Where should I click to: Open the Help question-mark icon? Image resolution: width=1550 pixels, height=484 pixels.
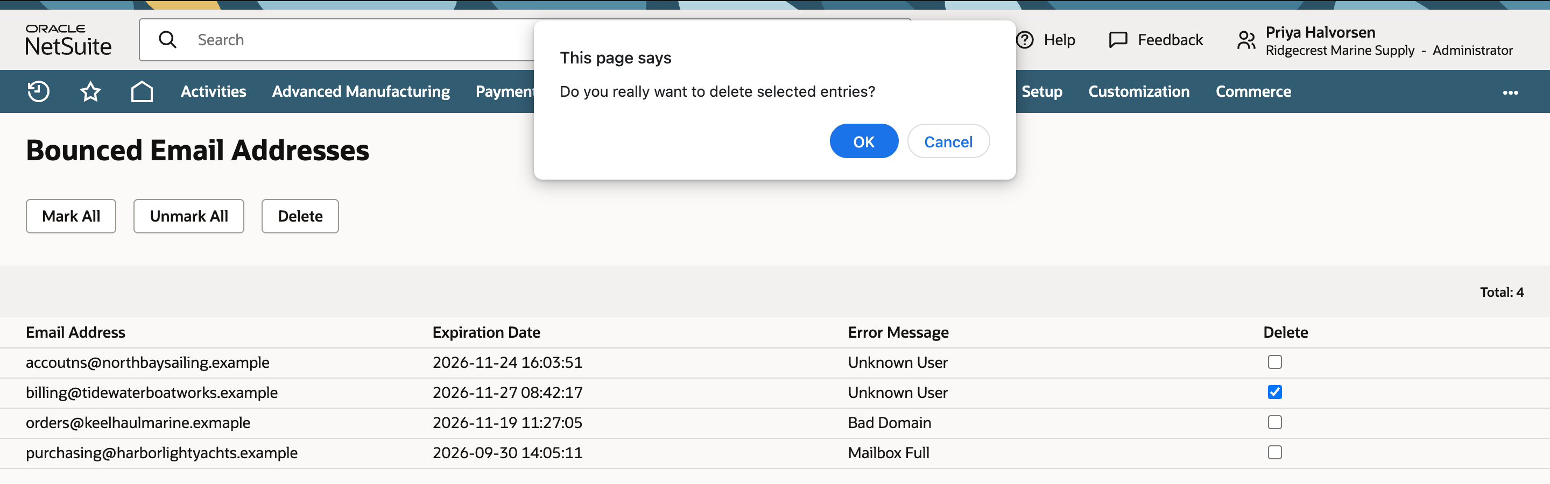(x=1025, y=40)
